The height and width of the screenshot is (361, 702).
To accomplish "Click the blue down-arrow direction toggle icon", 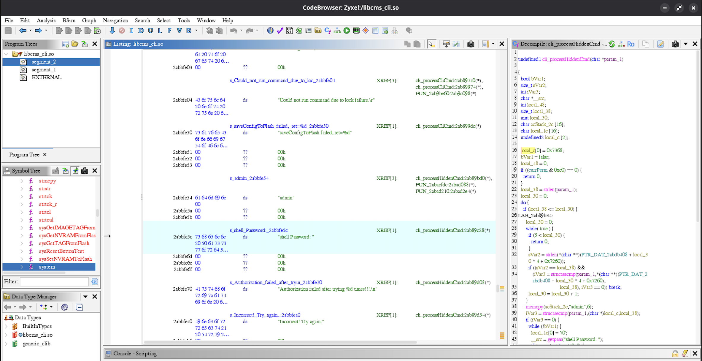I will tap(112, 31).
